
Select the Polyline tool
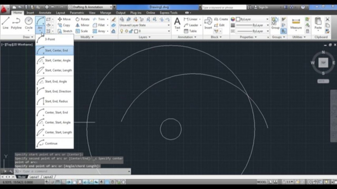16,23
